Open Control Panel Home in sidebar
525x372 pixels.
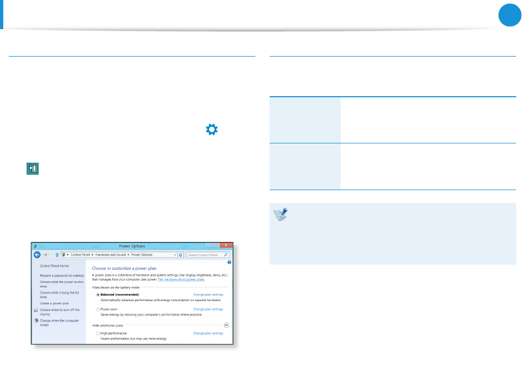[x=54, y=266]
